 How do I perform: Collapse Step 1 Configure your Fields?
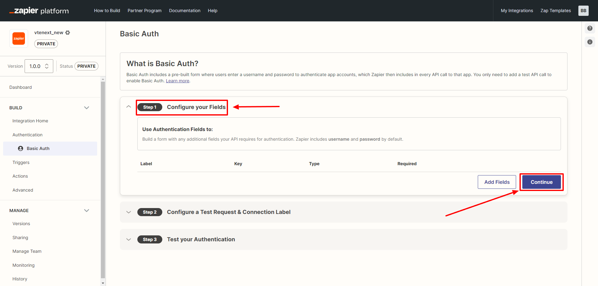click(x=129, y=107)
